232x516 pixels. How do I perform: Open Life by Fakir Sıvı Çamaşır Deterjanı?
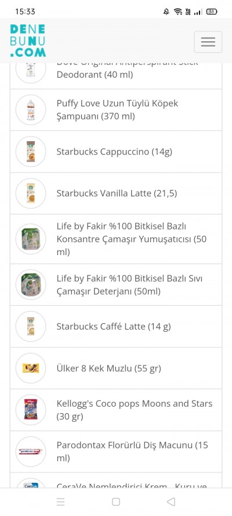pos(116,285)
